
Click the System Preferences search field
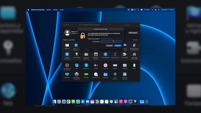click(x=131, y=25)
